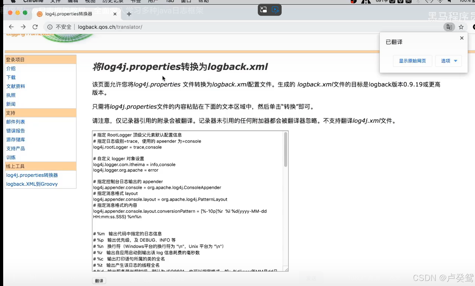Viewport: 475px width, 286px height.
Task: Open the Google Translate icon in address bar
Action: tap(449, 27)
